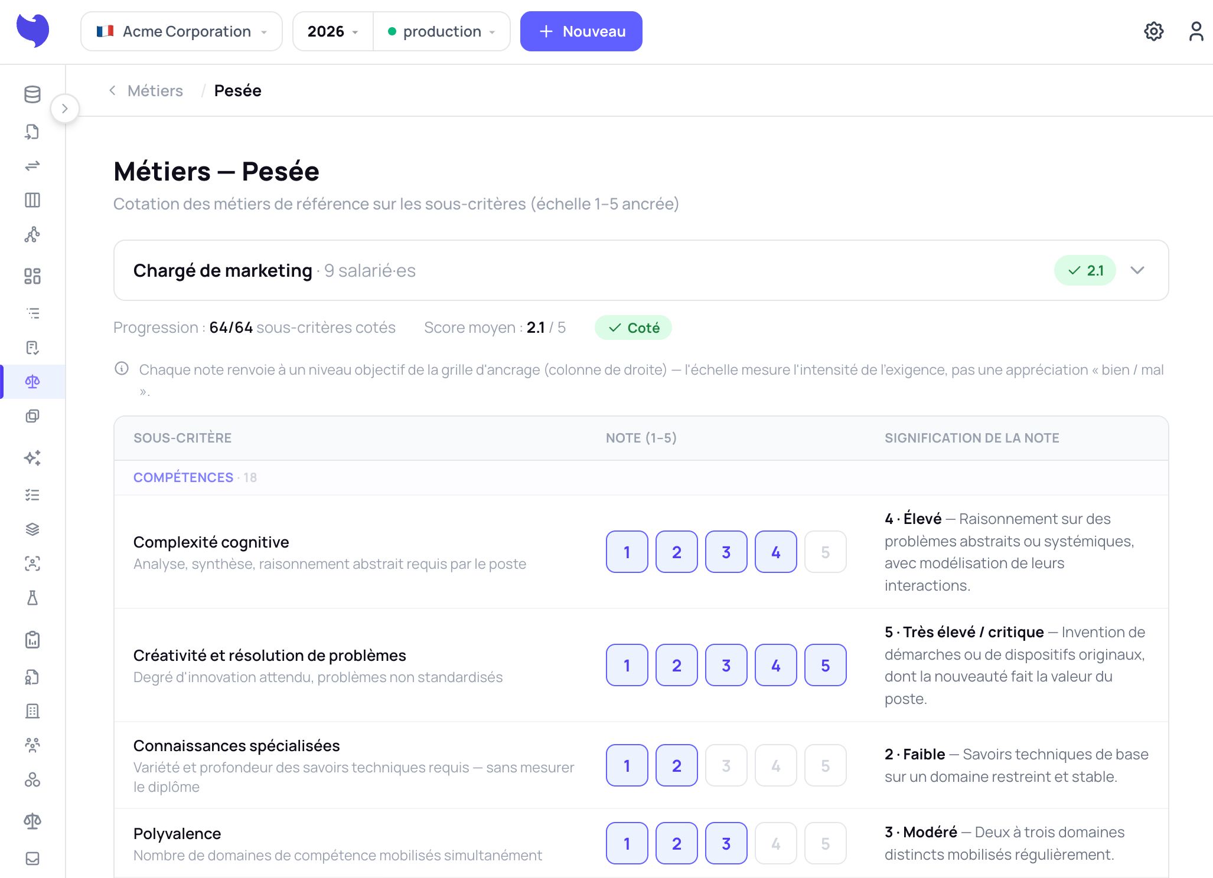Open the transfer arrows sidebar icon
The width and height of the screenshot is (1213, 878).
click(x=32, y=166)
